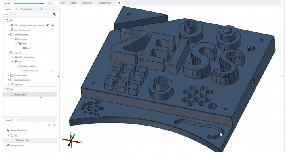Collapse the GD&T node

[12, 62]
